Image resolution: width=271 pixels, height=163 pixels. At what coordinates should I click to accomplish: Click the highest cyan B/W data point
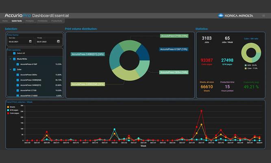click(115, 129)
